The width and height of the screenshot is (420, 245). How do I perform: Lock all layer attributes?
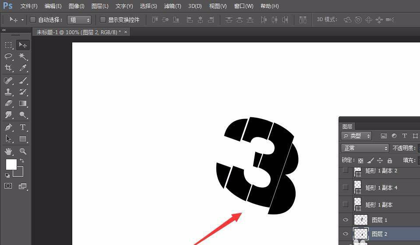coord(390,161)
